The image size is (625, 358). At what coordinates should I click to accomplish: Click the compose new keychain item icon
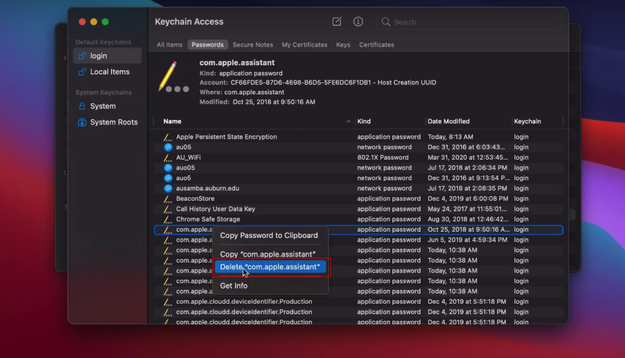pos(337,22)
